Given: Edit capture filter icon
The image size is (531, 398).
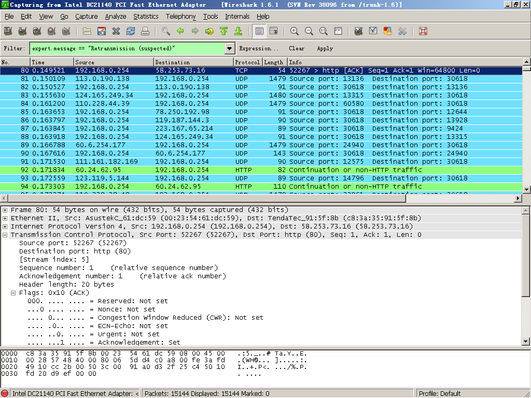Looking at the screenshot, I should 359,31.
